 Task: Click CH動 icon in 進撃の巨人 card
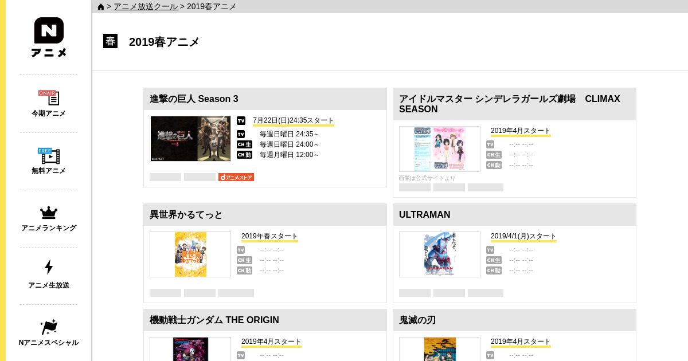[244, 155]
